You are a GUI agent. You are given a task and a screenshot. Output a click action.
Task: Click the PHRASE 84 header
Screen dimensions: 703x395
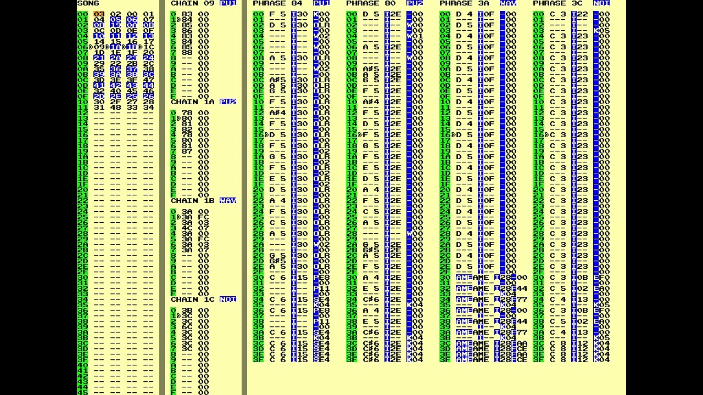277,3
